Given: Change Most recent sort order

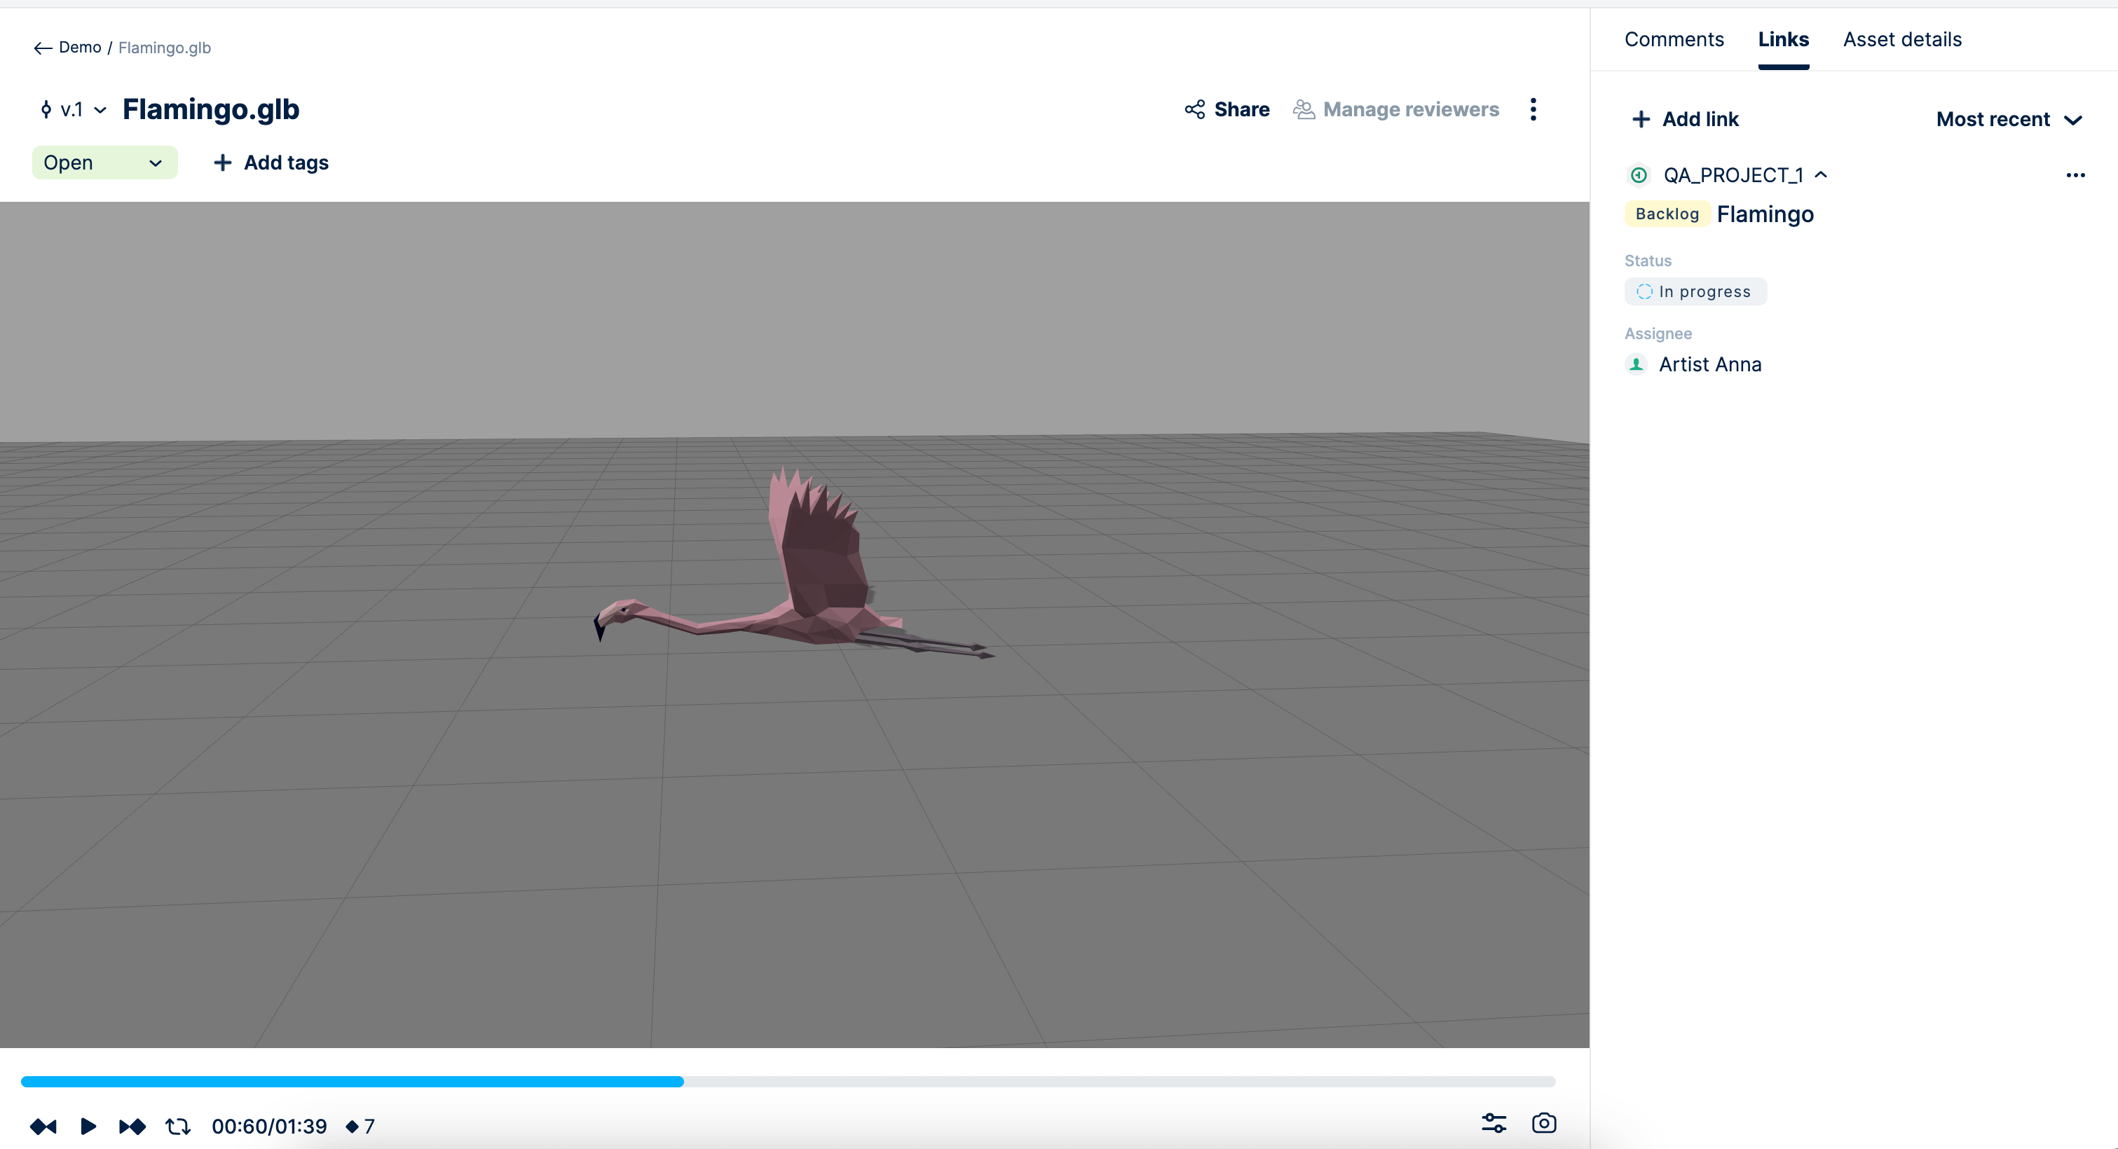Looking at the screenshot, I should point(2008,119).
